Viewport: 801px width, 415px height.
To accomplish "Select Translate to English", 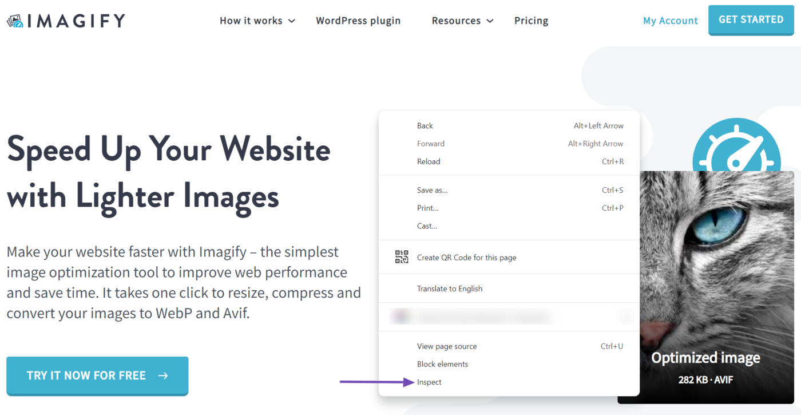I will pyautogui.click(x=509, y=288).
